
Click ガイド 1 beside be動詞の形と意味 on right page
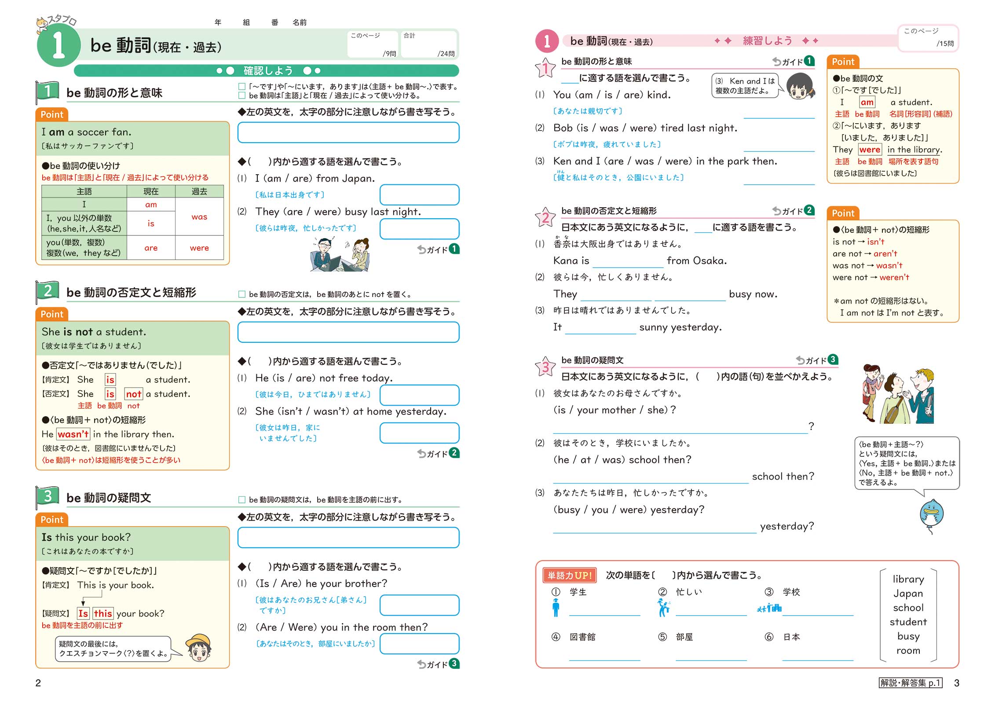(794, 61)
